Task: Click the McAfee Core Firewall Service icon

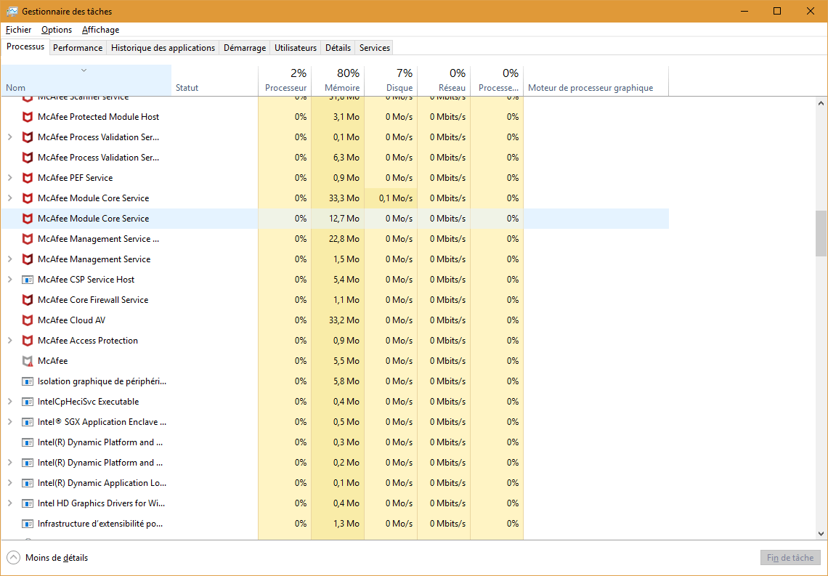Action: (x=28, y=300)
